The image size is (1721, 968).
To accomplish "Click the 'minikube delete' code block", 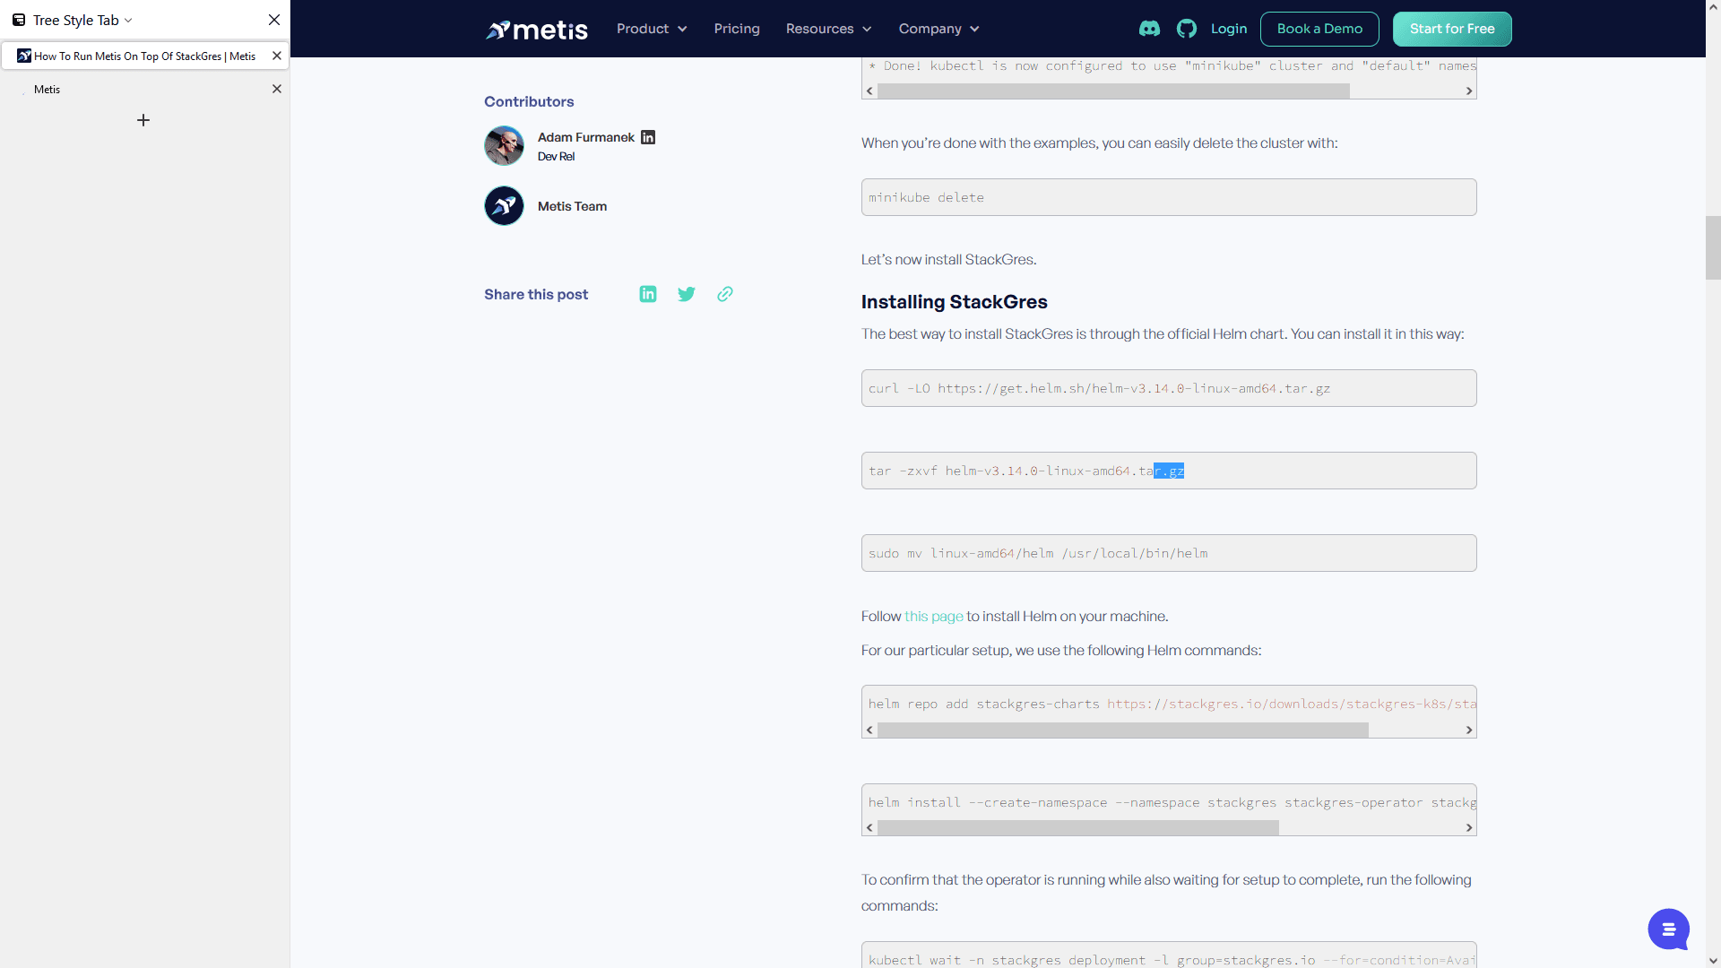I will click(1169, 197).
